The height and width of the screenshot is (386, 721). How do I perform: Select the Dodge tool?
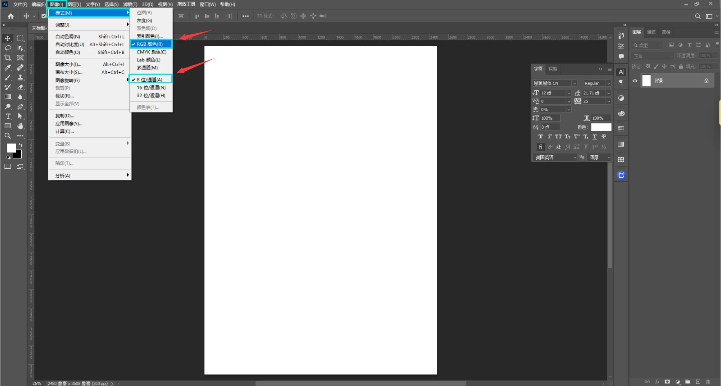[8, 107]
